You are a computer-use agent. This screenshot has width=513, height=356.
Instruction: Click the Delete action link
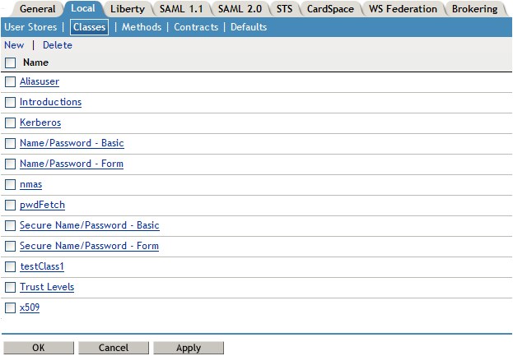58,45
